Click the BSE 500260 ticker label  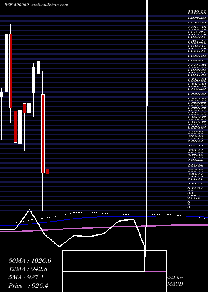coord(16,5)
